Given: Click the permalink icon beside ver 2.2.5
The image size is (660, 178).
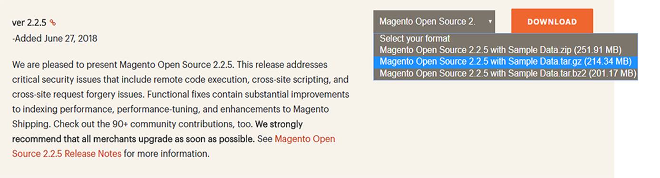Looking at the screenshot, I should tap(53, 22).
